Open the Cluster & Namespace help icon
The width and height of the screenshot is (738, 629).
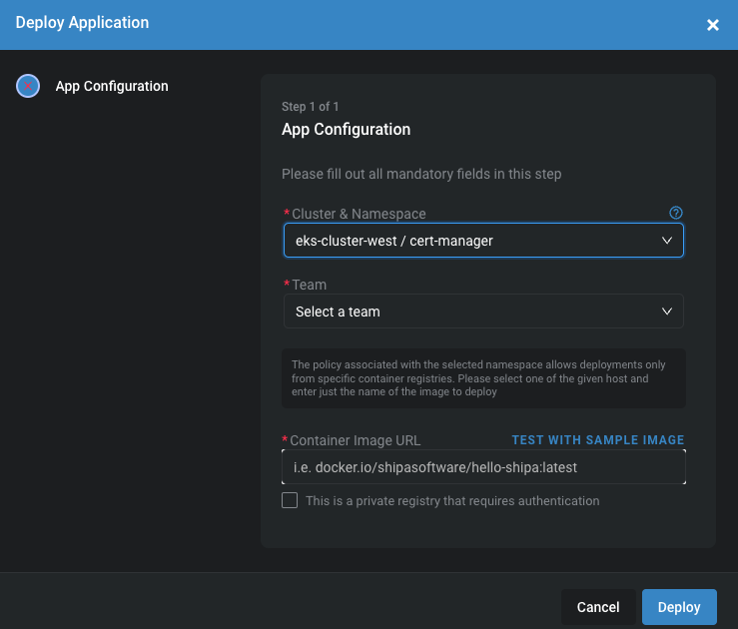(676, 213)
